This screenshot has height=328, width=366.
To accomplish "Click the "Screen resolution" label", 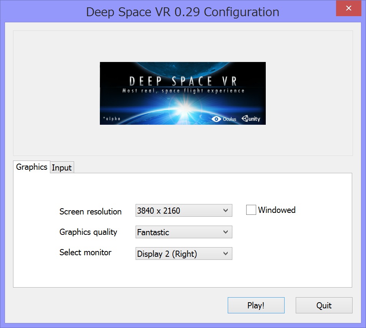I will coord(90,211).
